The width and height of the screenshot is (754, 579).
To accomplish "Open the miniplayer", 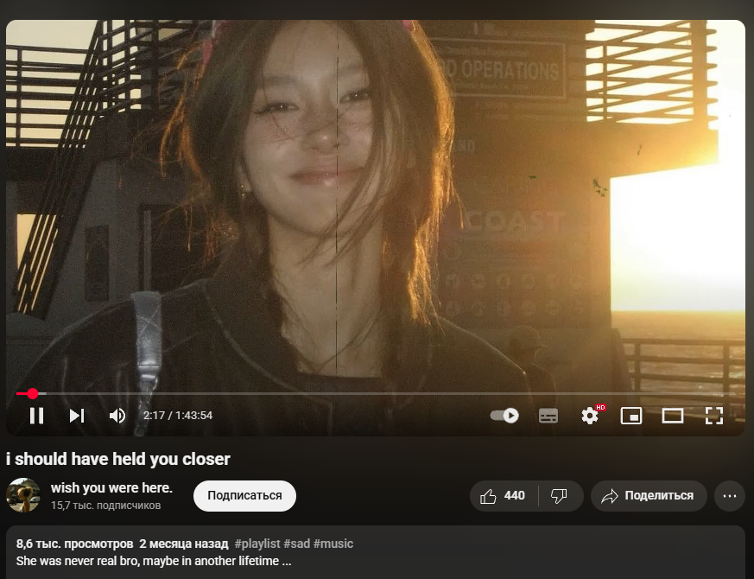I will (631, 416).
